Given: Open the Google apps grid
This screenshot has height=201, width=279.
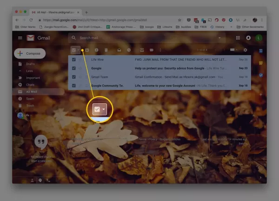Looking at the screenshot, I should point(238,38).
